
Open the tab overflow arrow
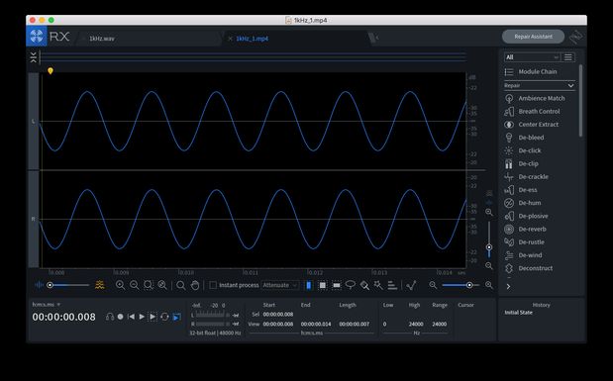377,38
